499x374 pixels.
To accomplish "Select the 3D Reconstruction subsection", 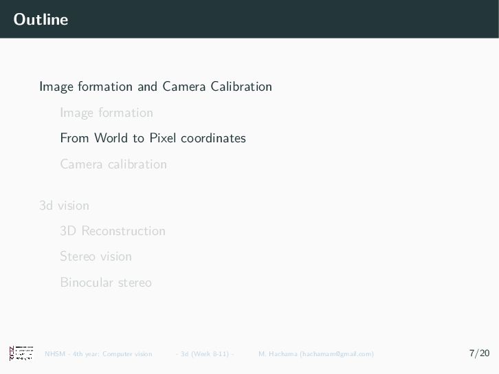I will pos(113,231).
